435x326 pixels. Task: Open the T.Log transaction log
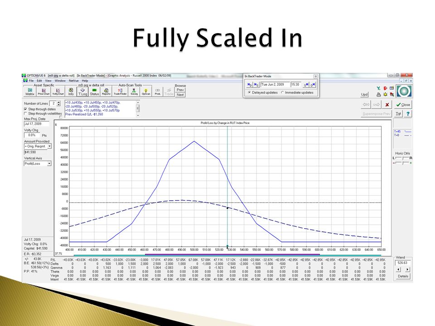click(82, 91)
